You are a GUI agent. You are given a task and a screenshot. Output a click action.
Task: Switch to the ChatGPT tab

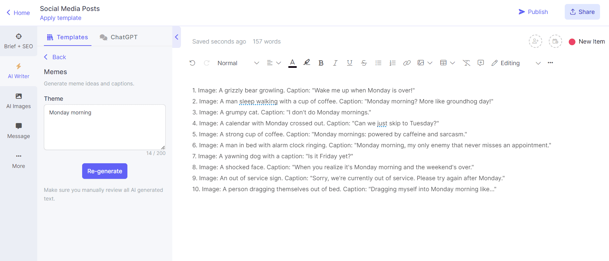click(x=119, y=37)
